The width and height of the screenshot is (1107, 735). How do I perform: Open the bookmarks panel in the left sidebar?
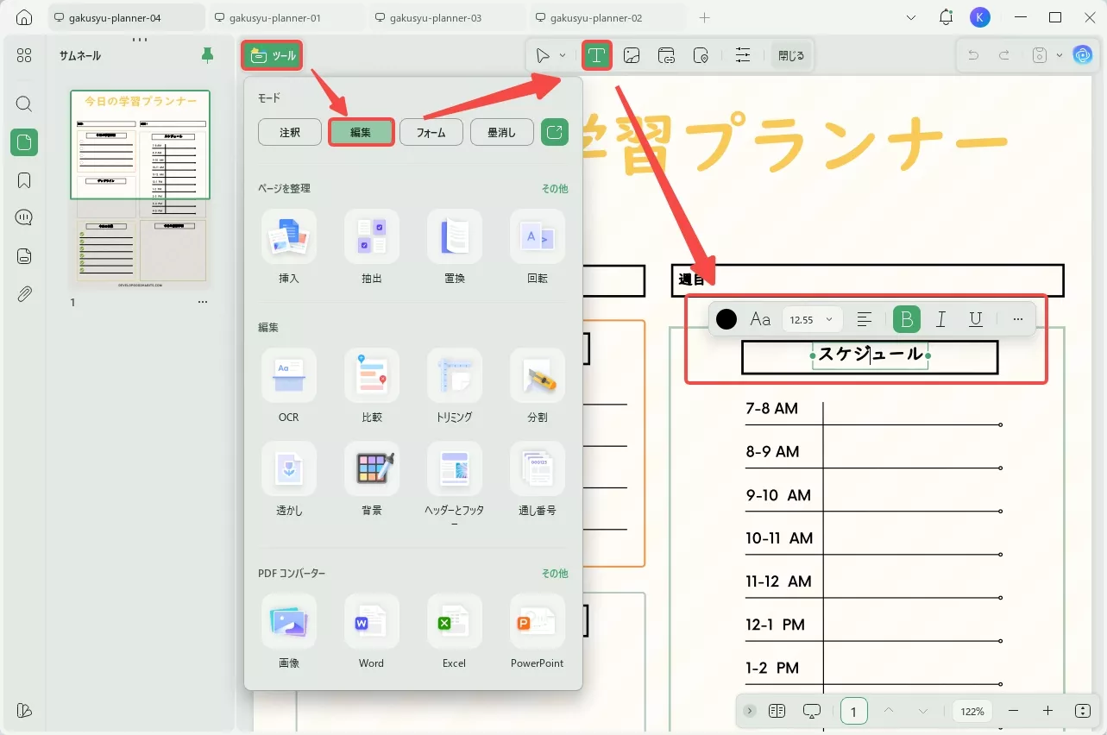coord(23,179)
